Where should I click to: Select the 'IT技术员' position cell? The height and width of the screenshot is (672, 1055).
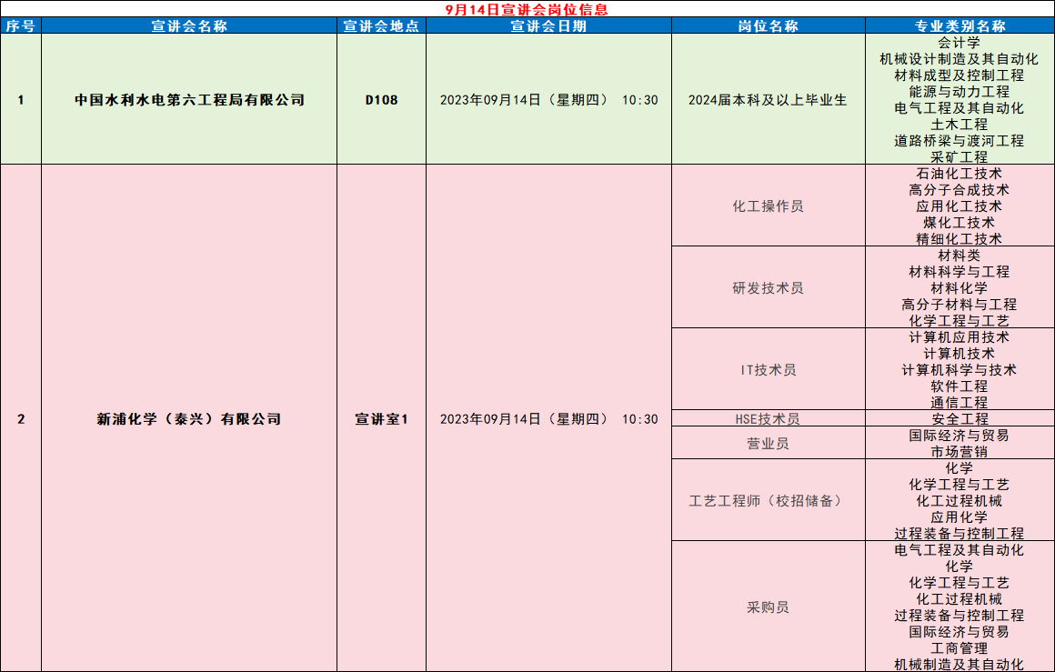[768, 370]
